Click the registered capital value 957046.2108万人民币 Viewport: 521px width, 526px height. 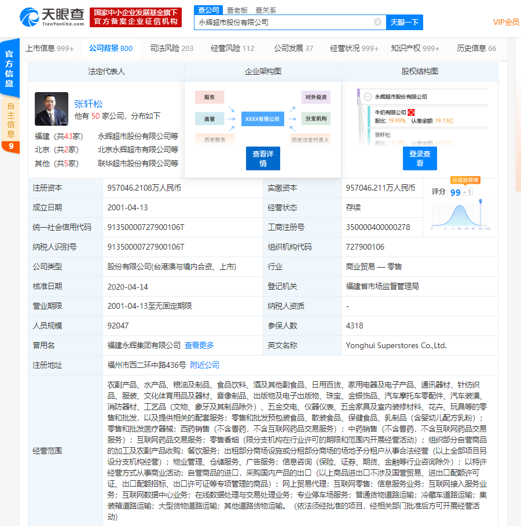(x=144, y=188)
